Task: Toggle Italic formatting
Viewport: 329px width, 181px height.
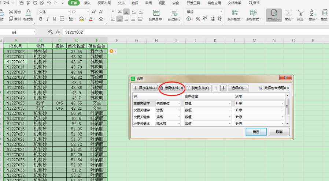Action: pos(48,19)
